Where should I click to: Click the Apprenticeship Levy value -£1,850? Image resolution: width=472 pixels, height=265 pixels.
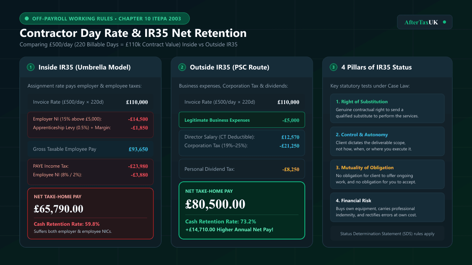click(139, 128)
